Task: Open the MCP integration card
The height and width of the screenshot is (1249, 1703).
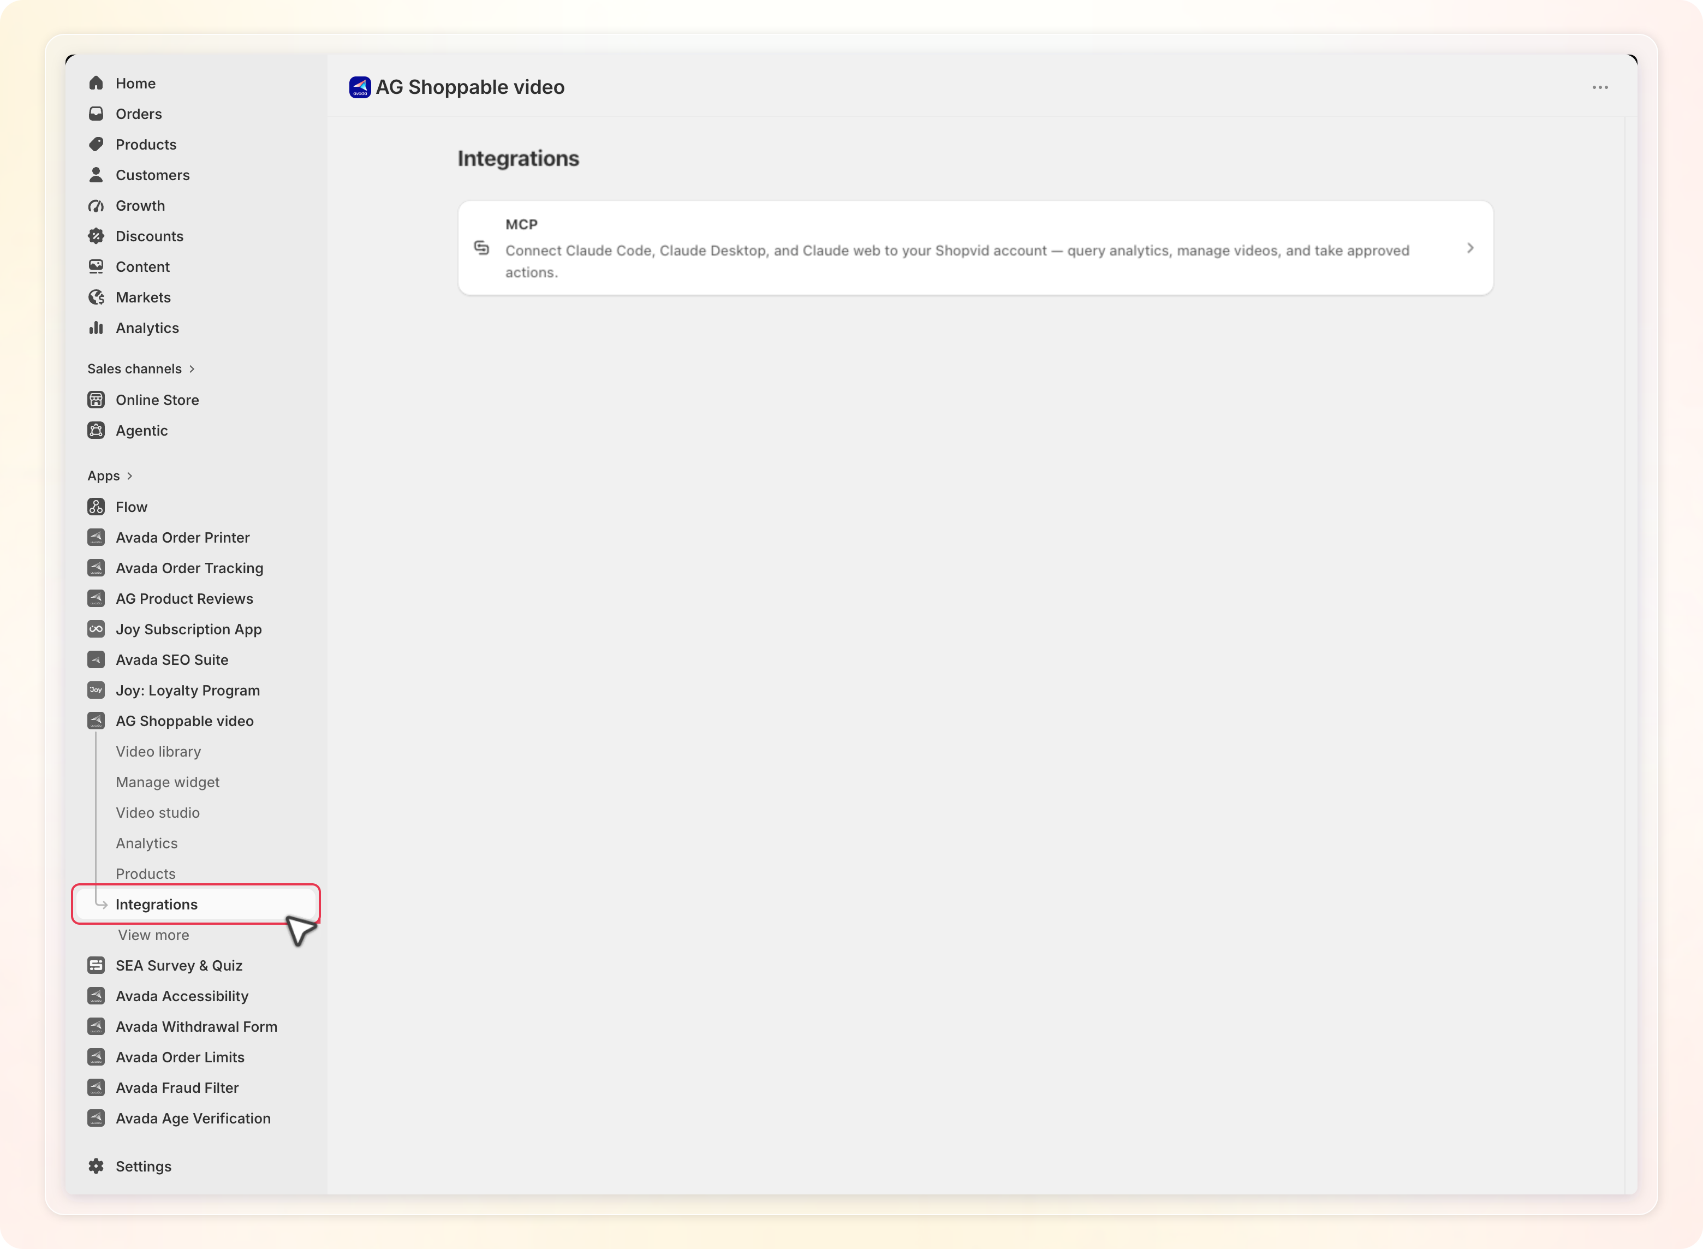Action: click(975, 248)
